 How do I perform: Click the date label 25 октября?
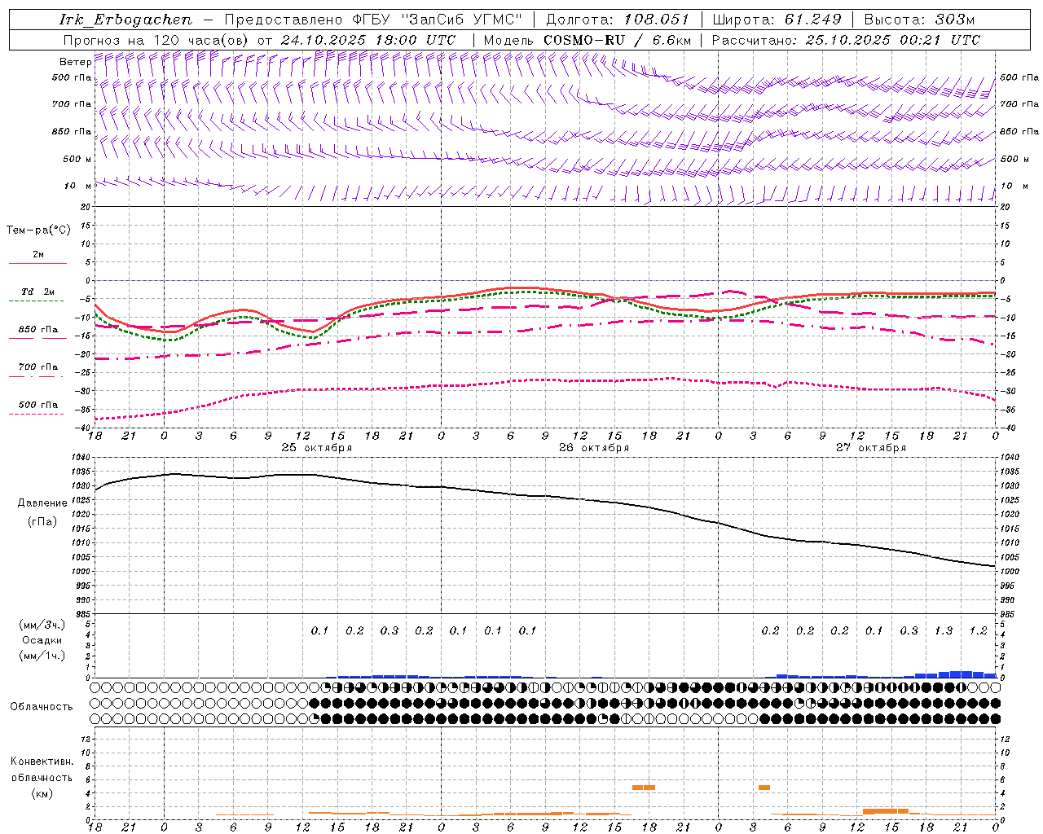[317, 447]
